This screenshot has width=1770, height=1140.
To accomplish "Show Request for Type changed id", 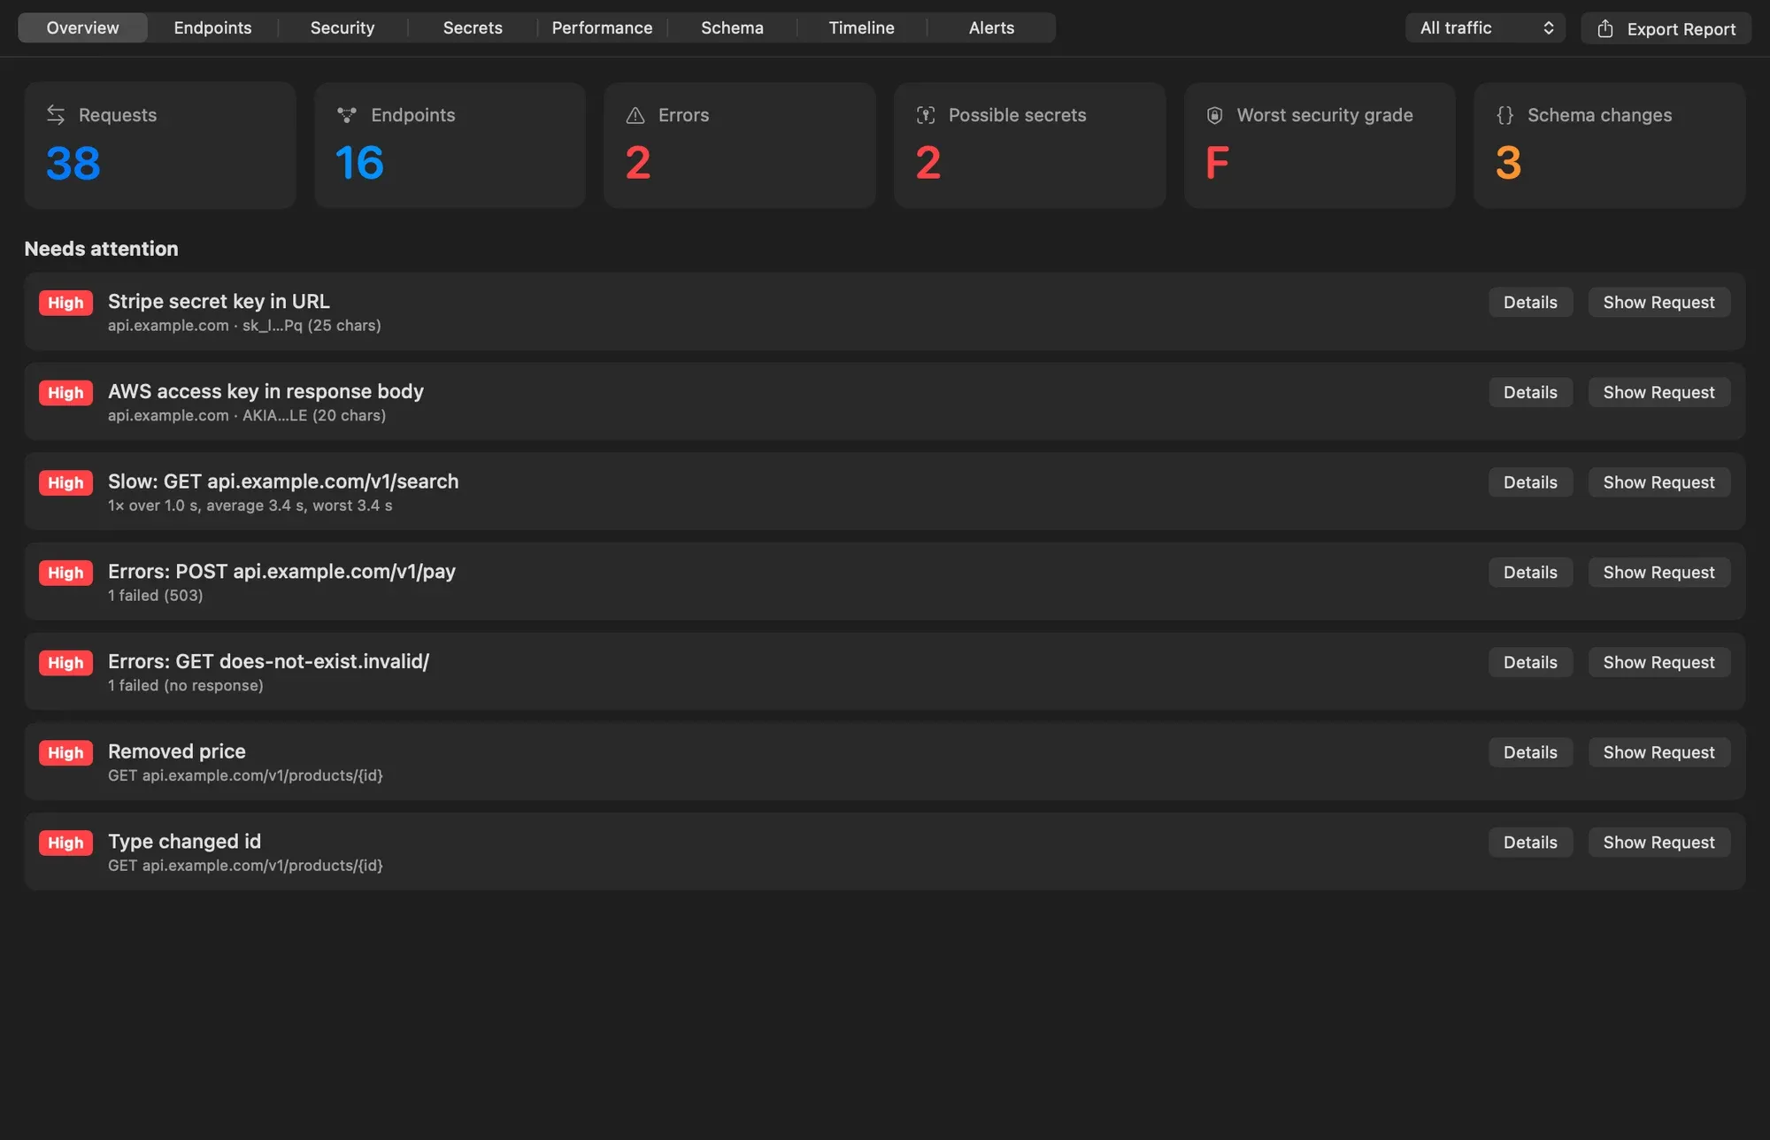I will click(x=1658, y=843).
